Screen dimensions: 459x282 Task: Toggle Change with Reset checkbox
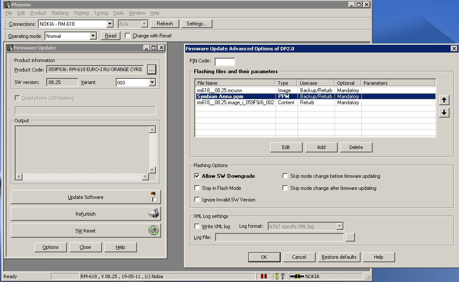(x=127, y=36)
